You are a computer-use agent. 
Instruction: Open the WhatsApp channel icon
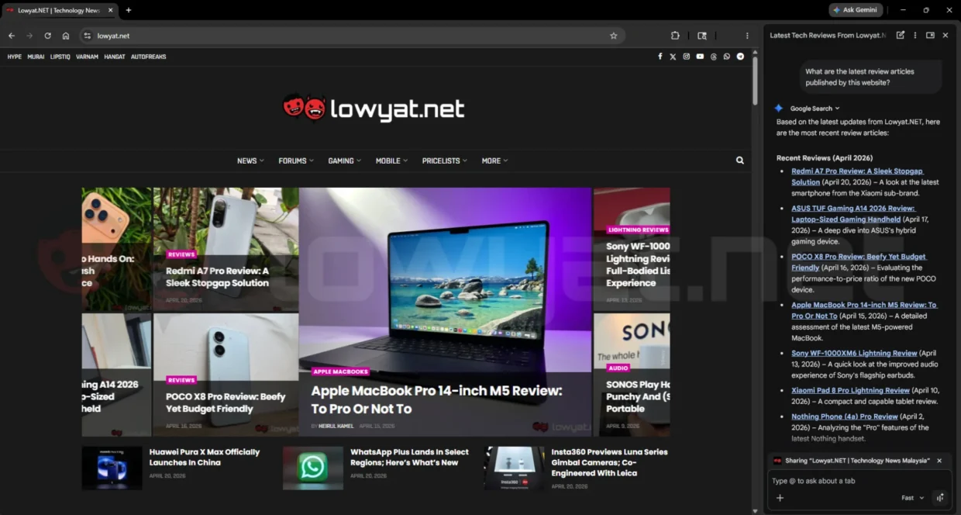(726, 56)
